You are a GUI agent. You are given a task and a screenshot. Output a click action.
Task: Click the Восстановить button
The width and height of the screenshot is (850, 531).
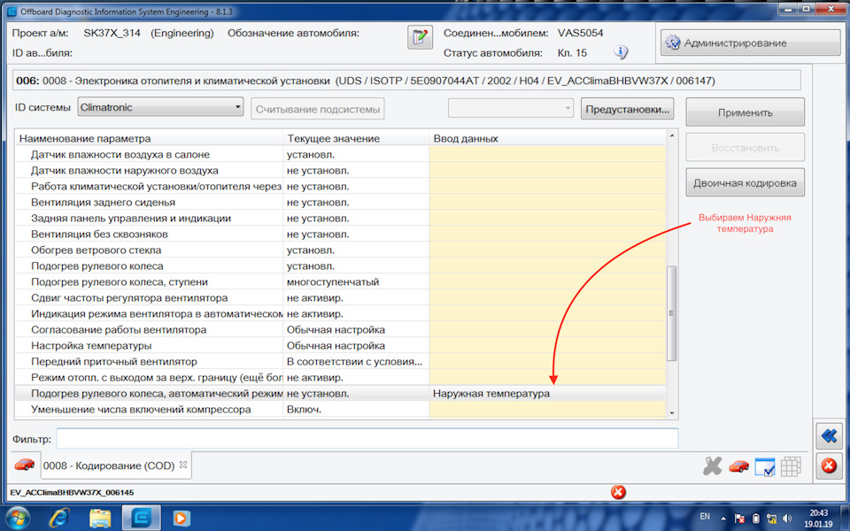pos(745,148)
